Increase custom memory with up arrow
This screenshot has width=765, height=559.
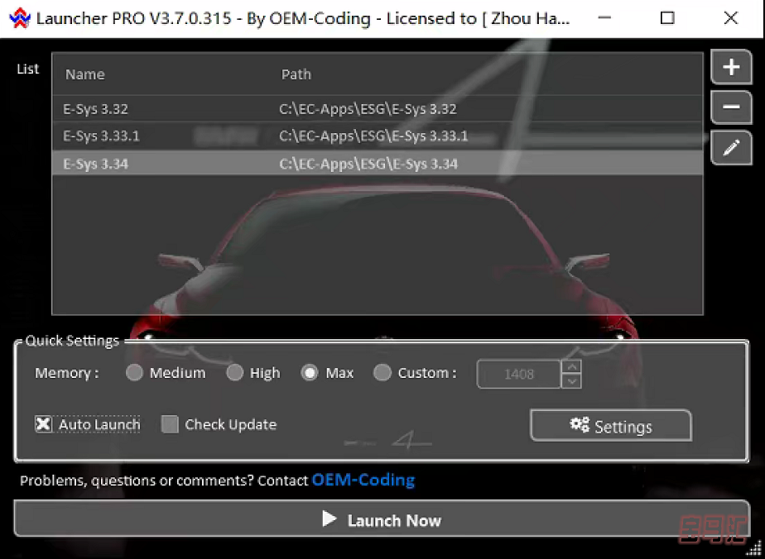(x=572, y=366)
